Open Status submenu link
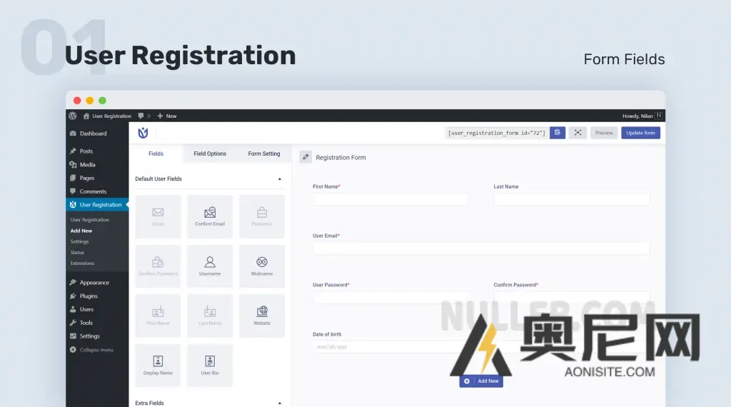This screenshot has width=731, height=407. [x=77, y=252]
